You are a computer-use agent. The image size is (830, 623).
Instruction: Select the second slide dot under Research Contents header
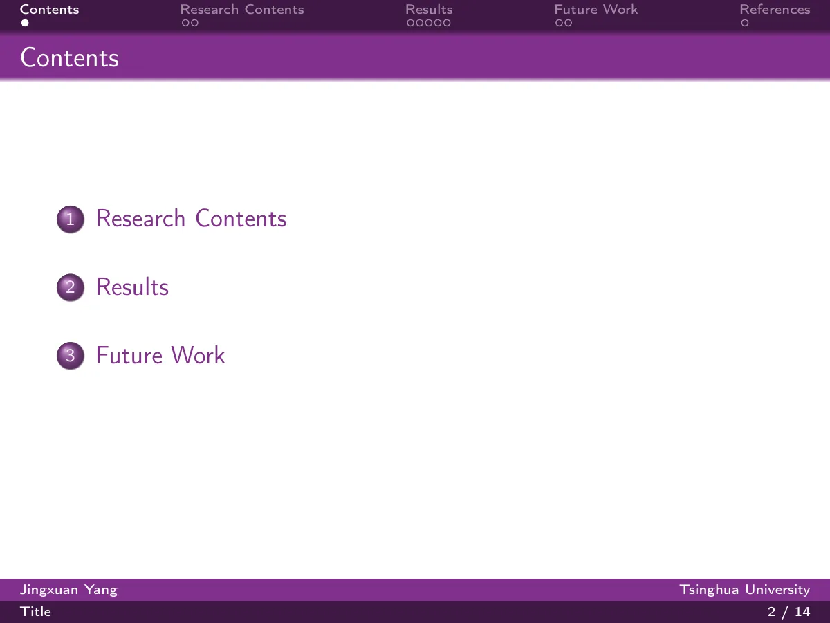(x=194, y=23)
